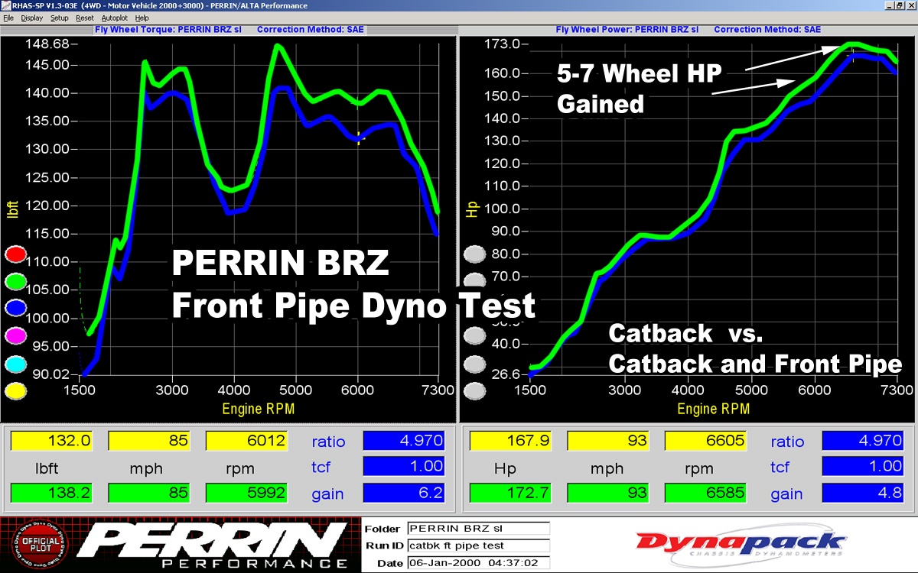Click the yellow 93 mph power value
The height and width of the screenshot is (573, 918).
click(x=608, y=441)
